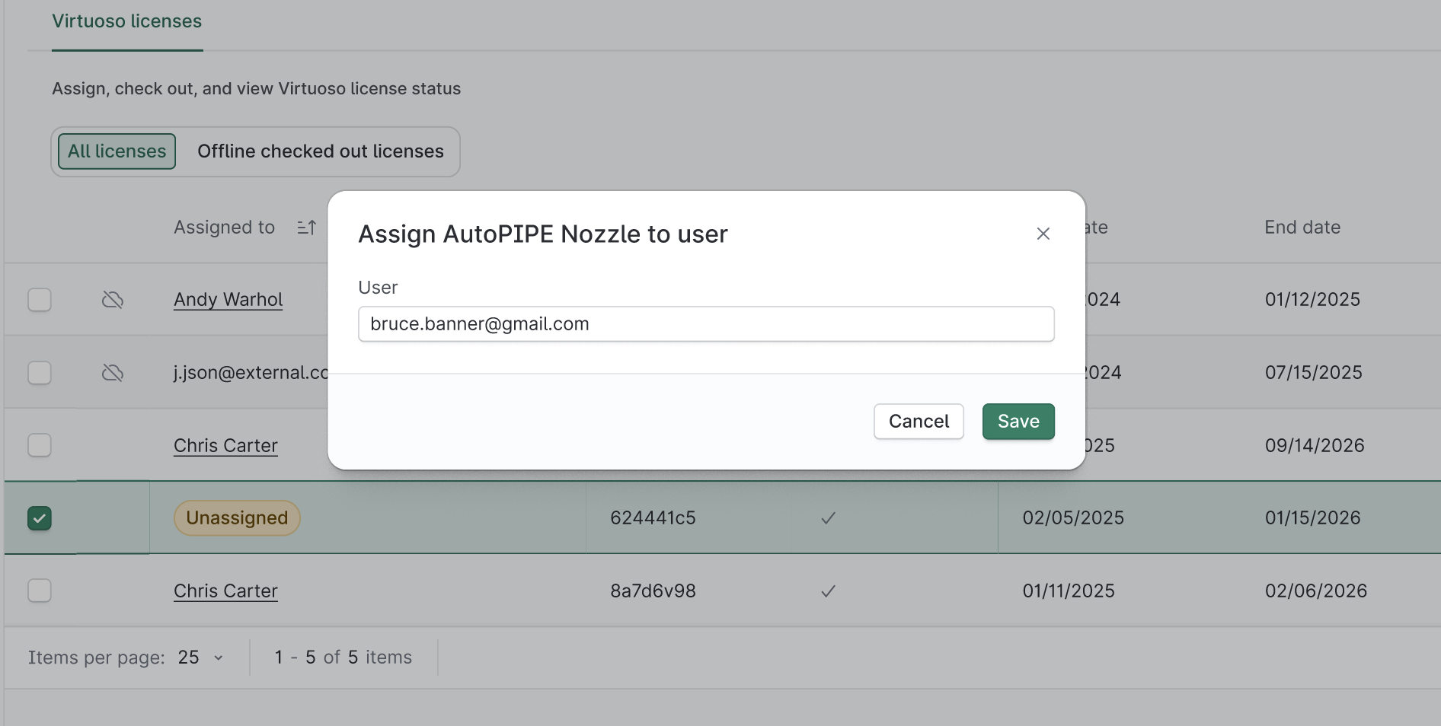Uncheck the Unassigned license row checkbox

tap(40, 518)
